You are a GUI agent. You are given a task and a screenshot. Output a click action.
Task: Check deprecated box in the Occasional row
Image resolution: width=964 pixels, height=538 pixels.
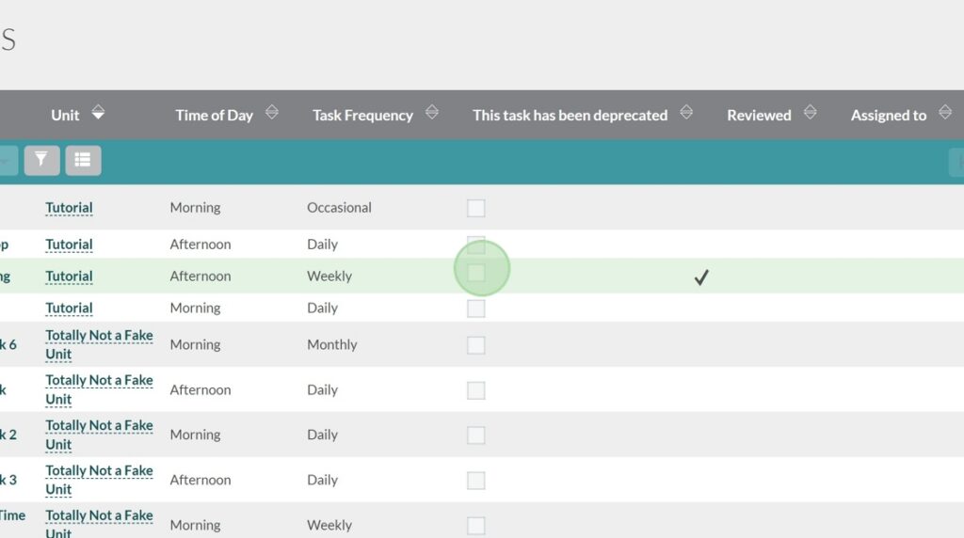coord(476,208)
